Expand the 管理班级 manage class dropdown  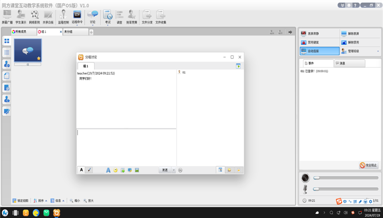pos(378,51)
